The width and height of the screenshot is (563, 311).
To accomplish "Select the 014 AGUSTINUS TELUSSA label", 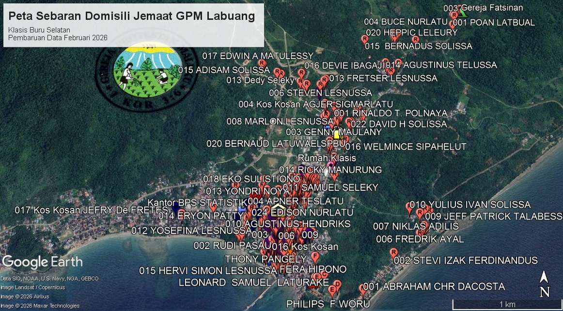I will point(441,65).
